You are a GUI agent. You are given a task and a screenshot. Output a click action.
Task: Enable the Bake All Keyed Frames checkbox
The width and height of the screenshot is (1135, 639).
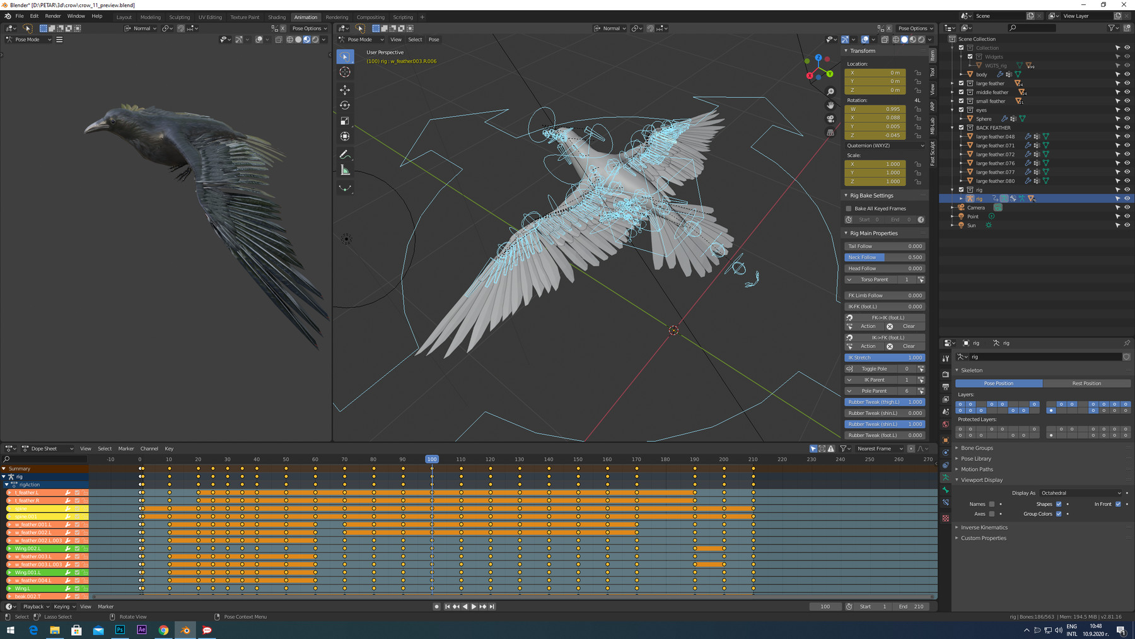tap(849, 208)
